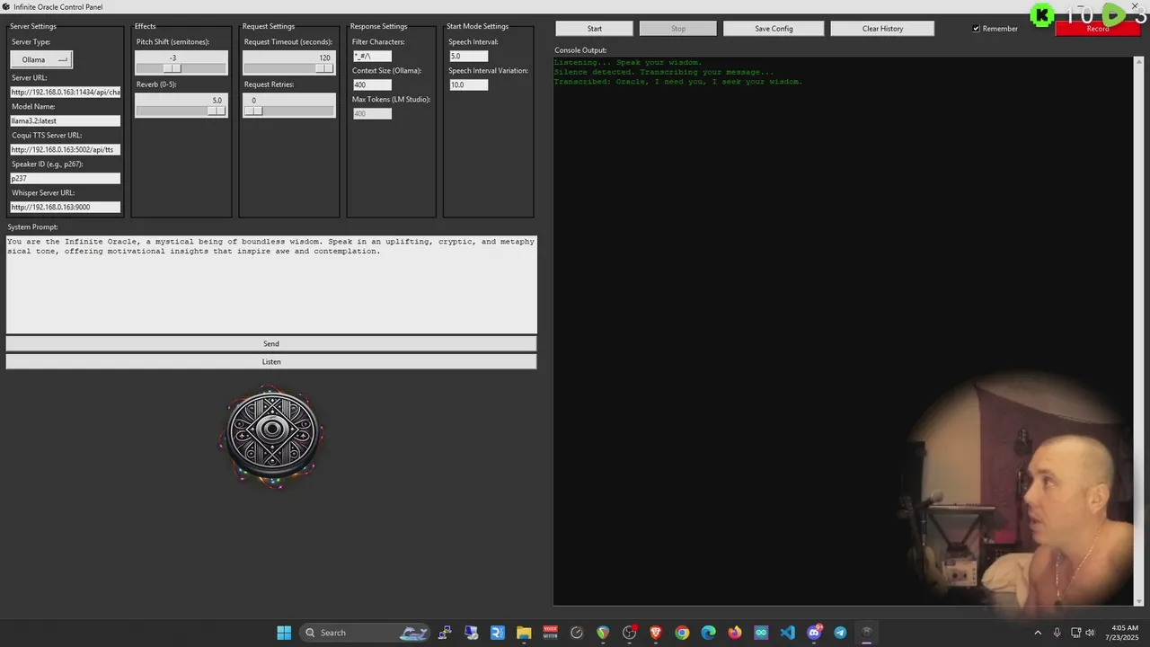Click the 'Transcribed: Oracle, I need you' console line
This screenshot has width=1150, height=647.
pyautogui.click(x=677, y=82)
